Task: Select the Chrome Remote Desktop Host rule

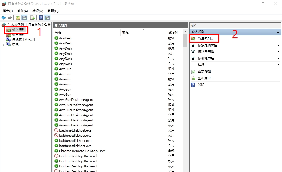Action: pyautogui.click(x=82, y=151)
